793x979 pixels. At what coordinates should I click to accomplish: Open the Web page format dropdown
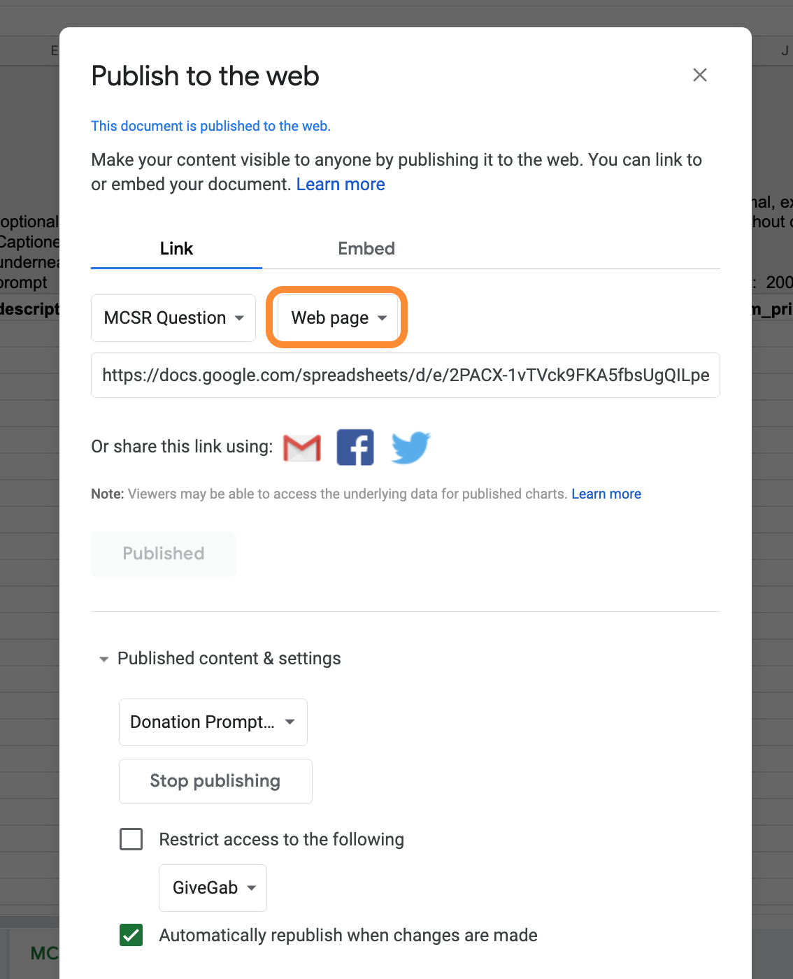[337, 318]
